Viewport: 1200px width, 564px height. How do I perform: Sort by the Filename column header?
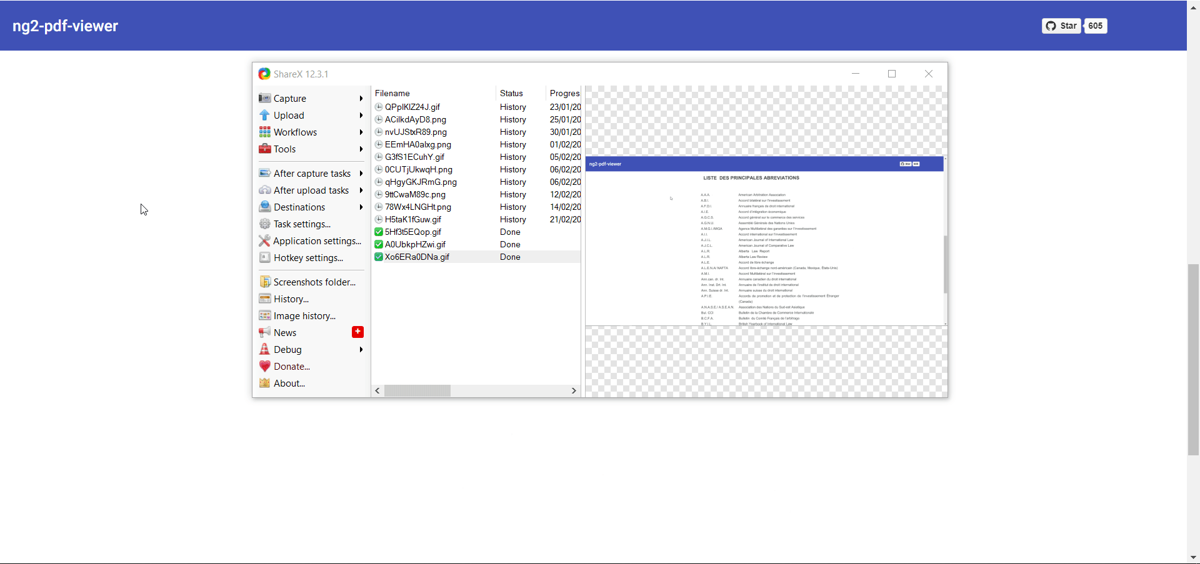tap(434, 93)
